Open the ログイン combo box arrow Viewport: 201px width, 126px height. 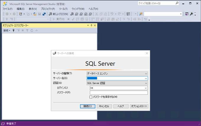coord(146,88)
